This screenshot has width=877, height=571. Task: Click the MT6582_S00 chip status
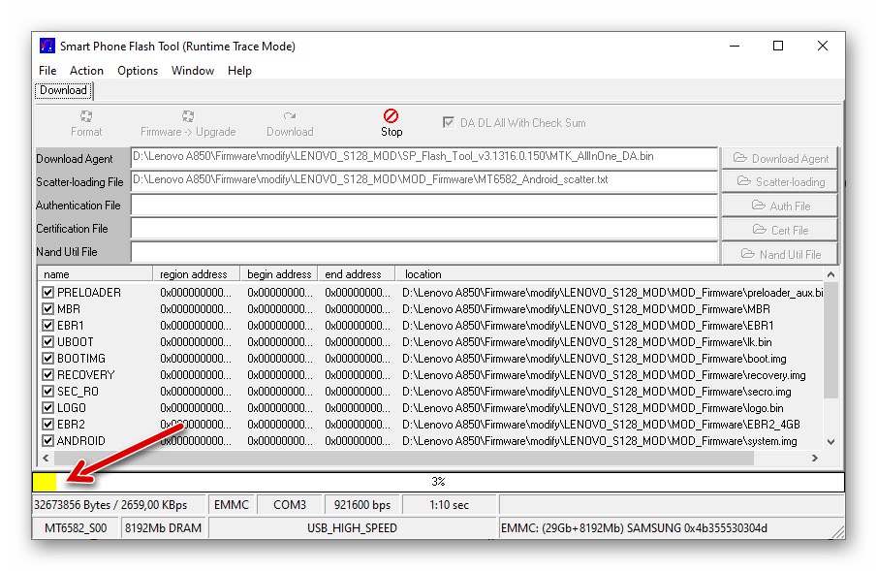tap(76, 528)
